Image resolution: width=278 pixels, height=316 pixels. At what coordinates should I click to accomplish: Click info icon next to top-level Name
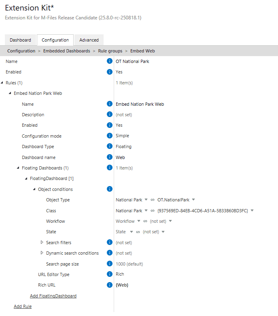click(109, 61)
